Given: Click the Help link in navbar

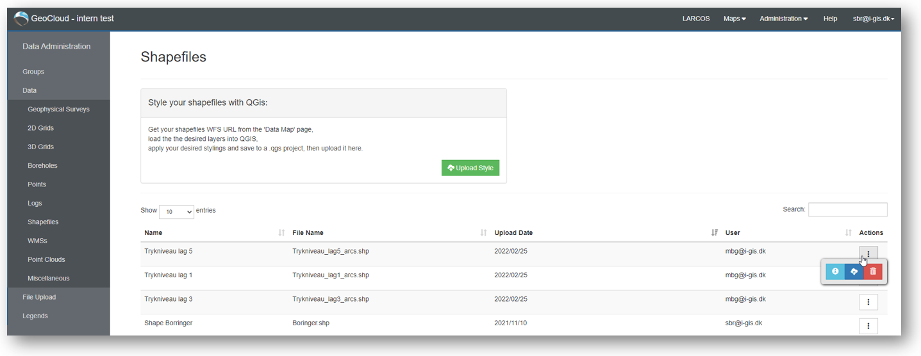Looking at the screenshot, I should [x=830, y=19].
